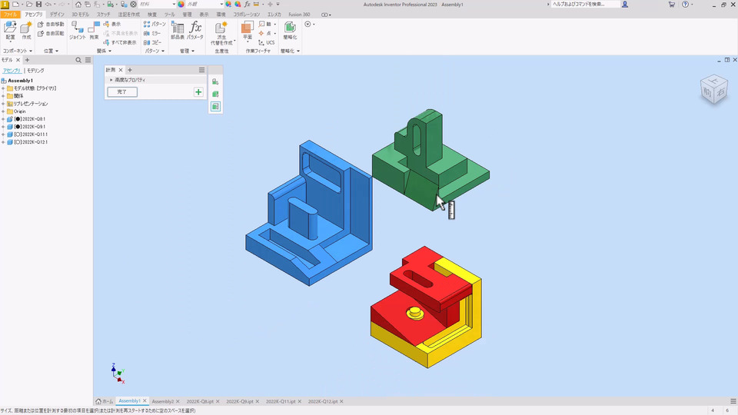Activate the 拘束 (Constrain) tool

[x=94, y=30]
